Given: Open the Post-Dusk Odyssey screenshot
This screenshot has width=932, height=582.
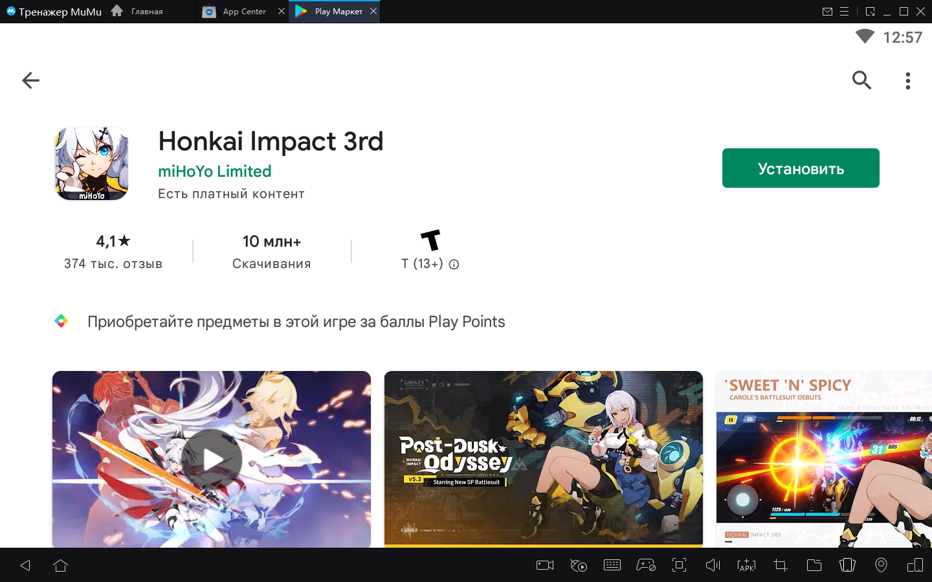Looking at the screenshot, I should pyautogui.click(x=543, y=459).
